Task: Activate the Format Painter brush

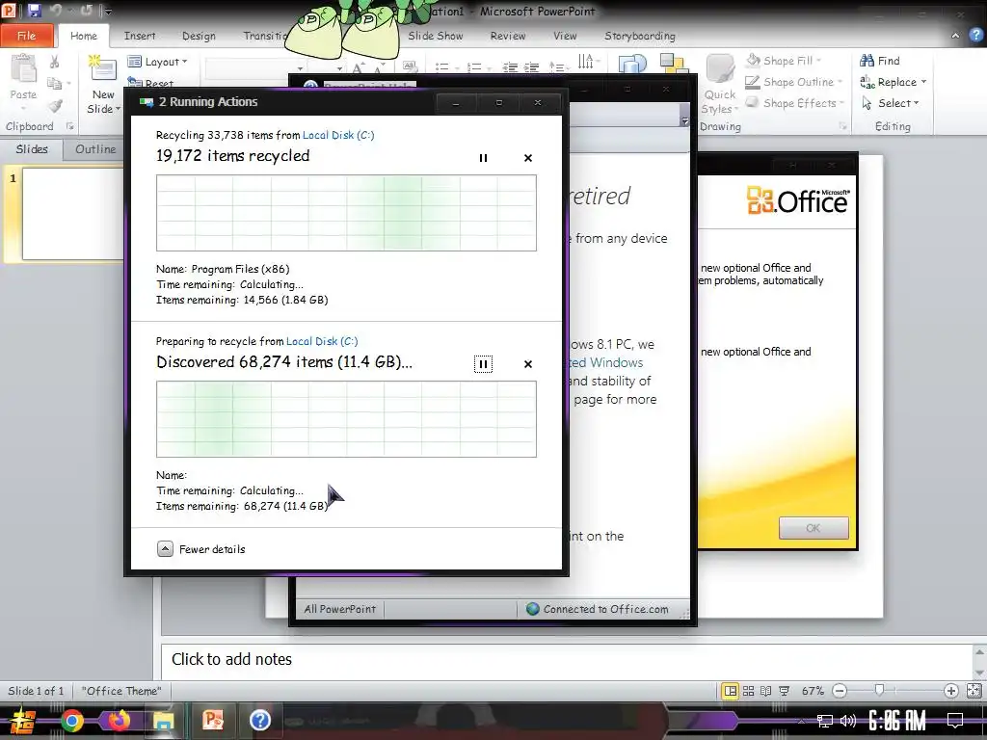Action: (x=55, y=106)
